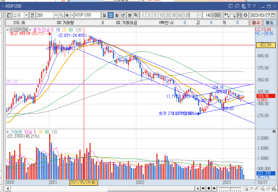The height and width of the screenshot is (192, 278).
Task: Click the save chart floppy disk icon
Action: [x=239, y=15]
